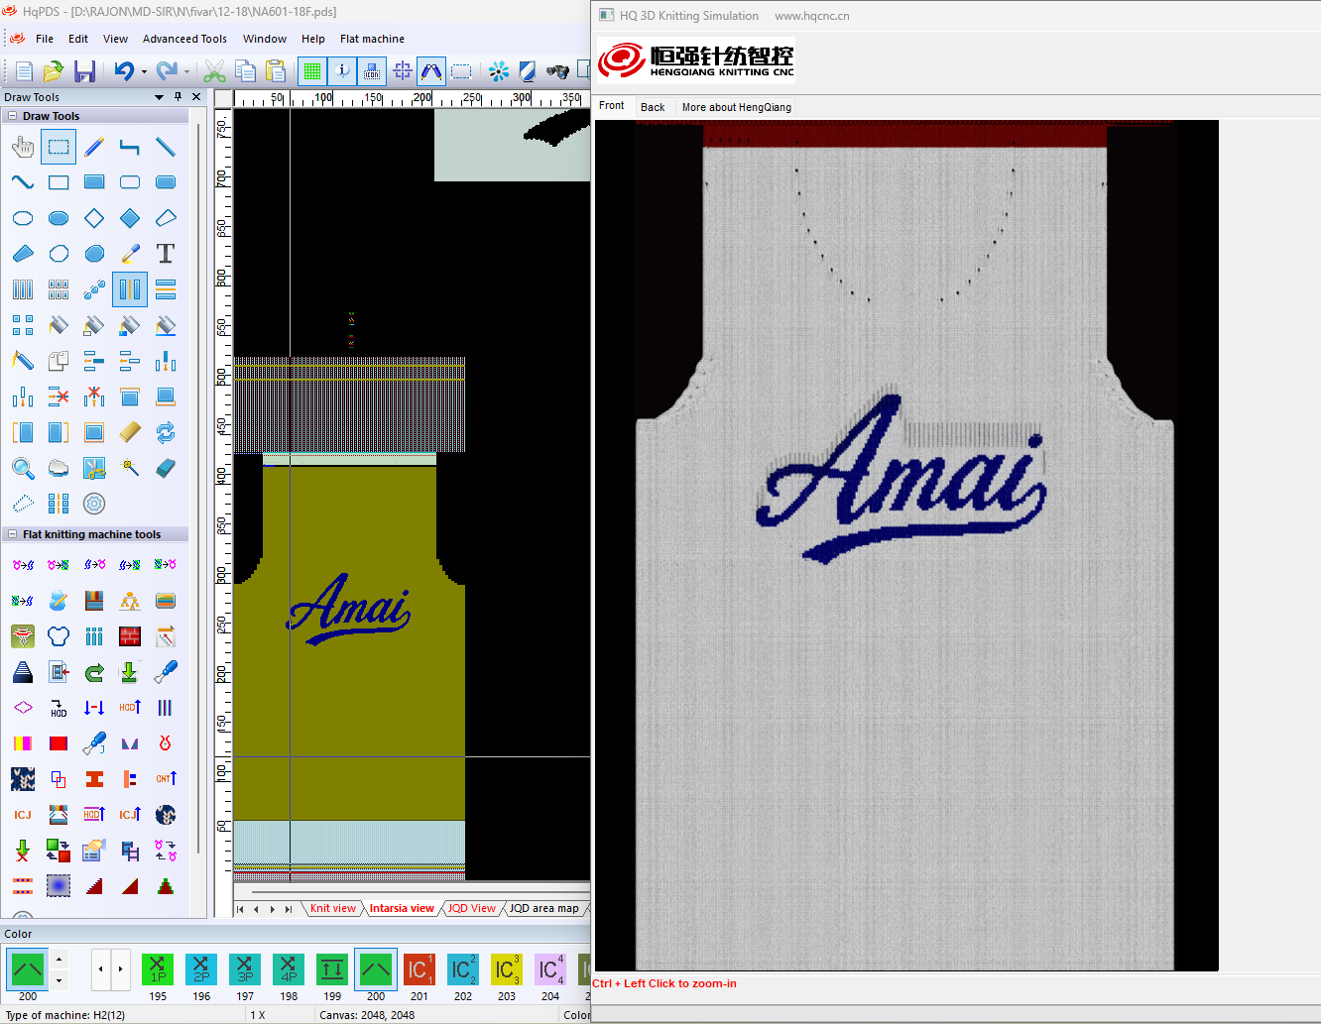Collapse Flat knitting machine tools section
The width and height of the screenshot is (1321, 1024).
tap(13, 534)
